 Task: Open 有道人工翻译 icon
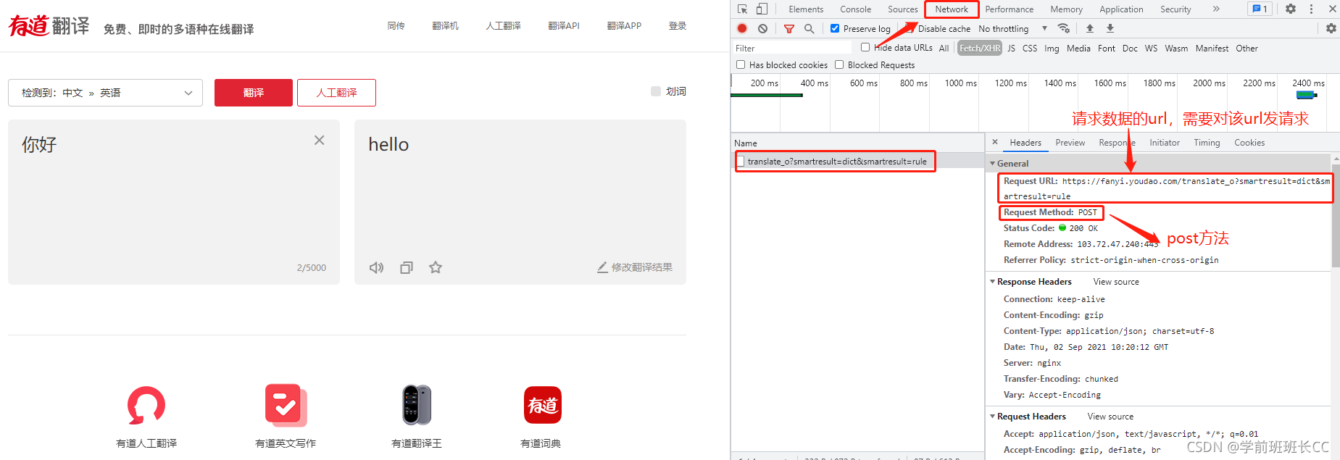146,405
